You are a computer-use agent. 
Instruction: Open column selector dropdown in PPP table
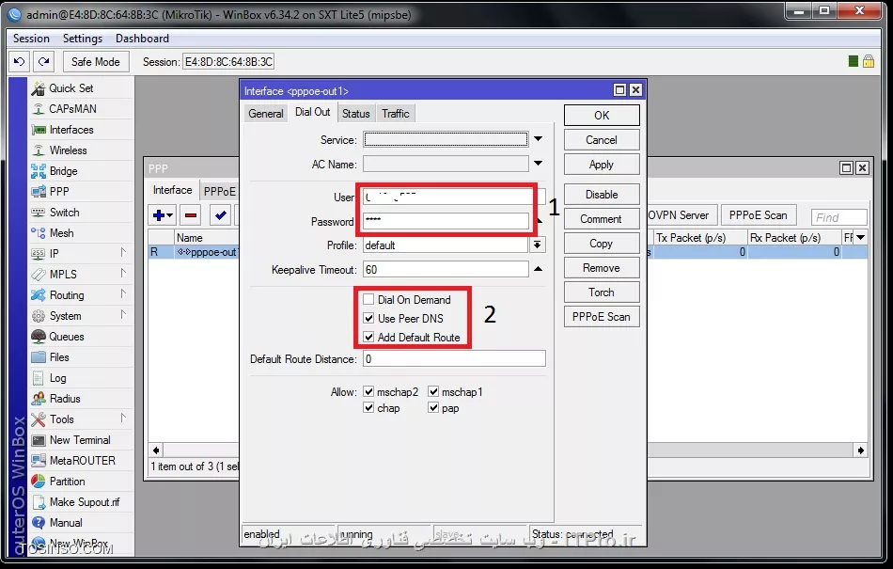[x=860, y=238]
